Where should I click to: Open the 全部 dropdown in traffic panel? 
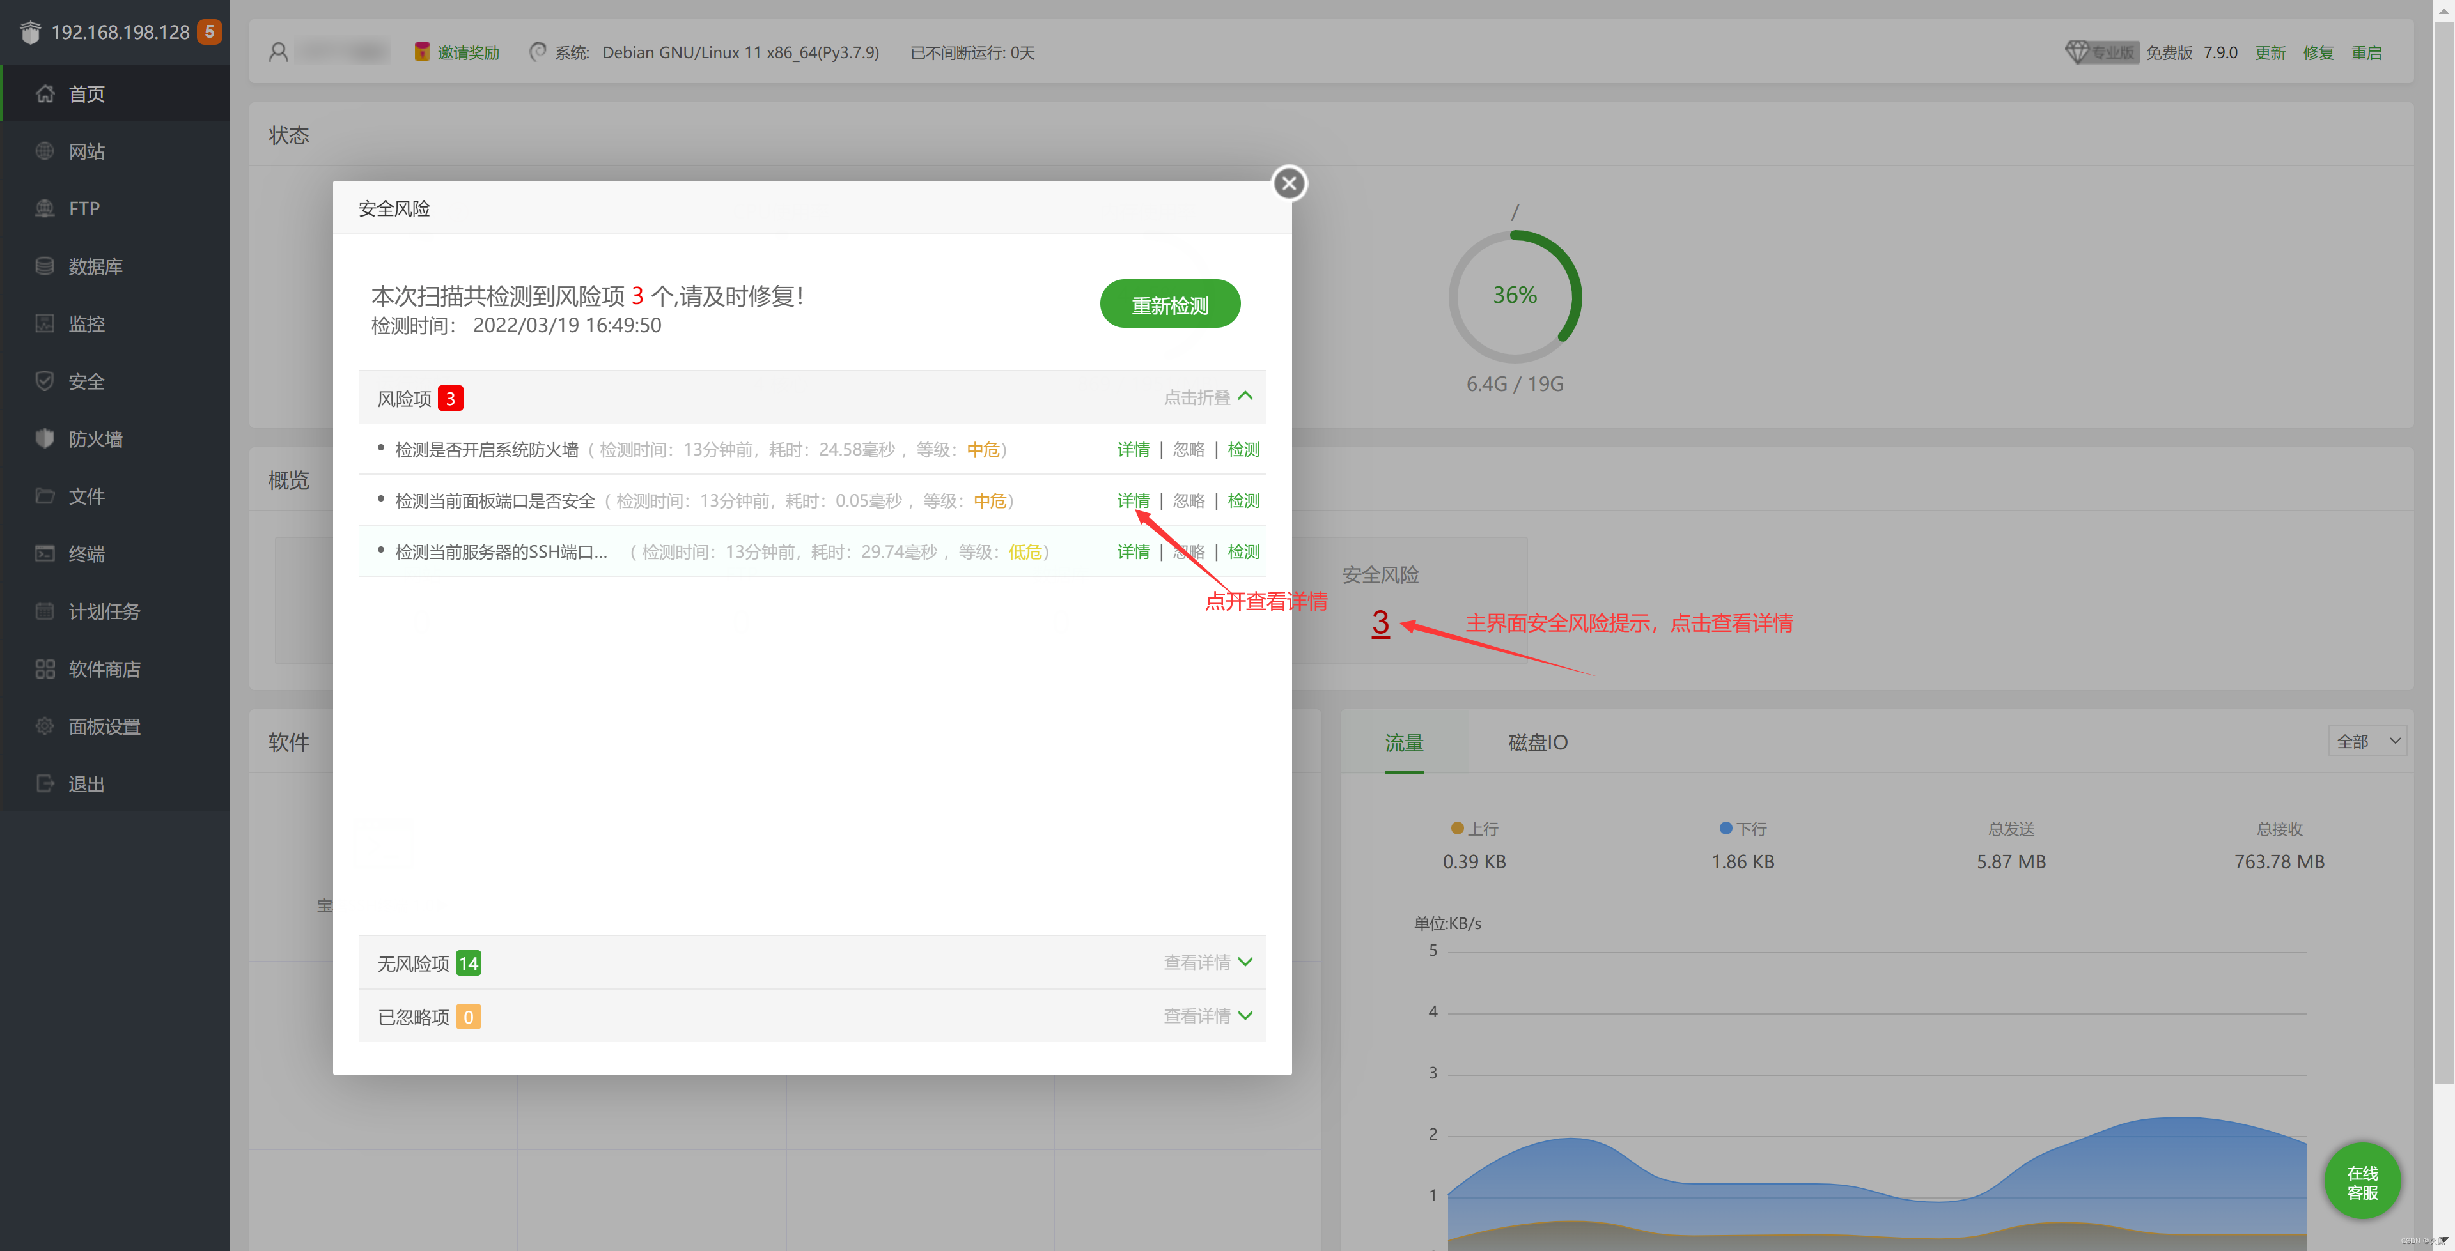2367,741
